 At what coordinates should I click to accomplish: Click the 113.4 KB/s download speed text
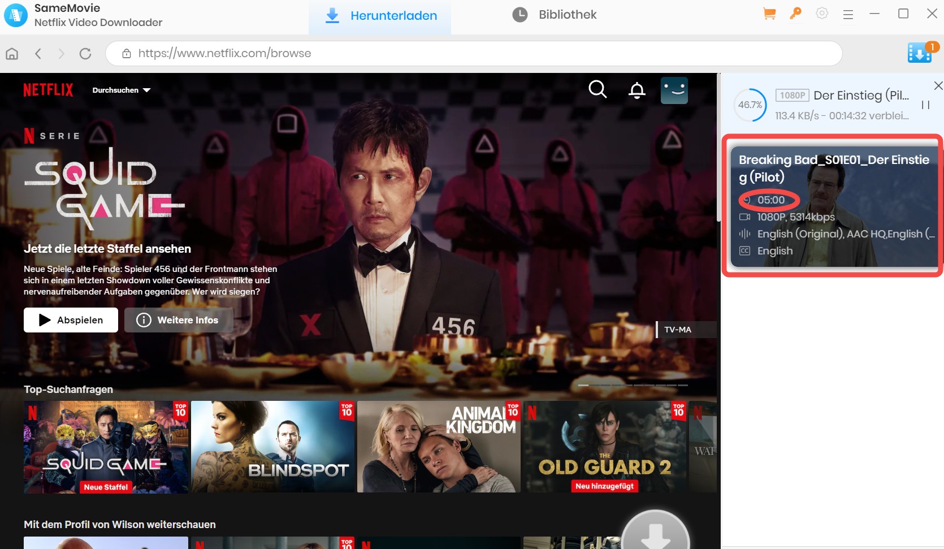pos(797,116)
